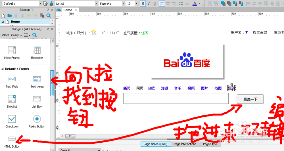Bring selected widget to front
Screen dimensions: 284x151
(223, 3)
